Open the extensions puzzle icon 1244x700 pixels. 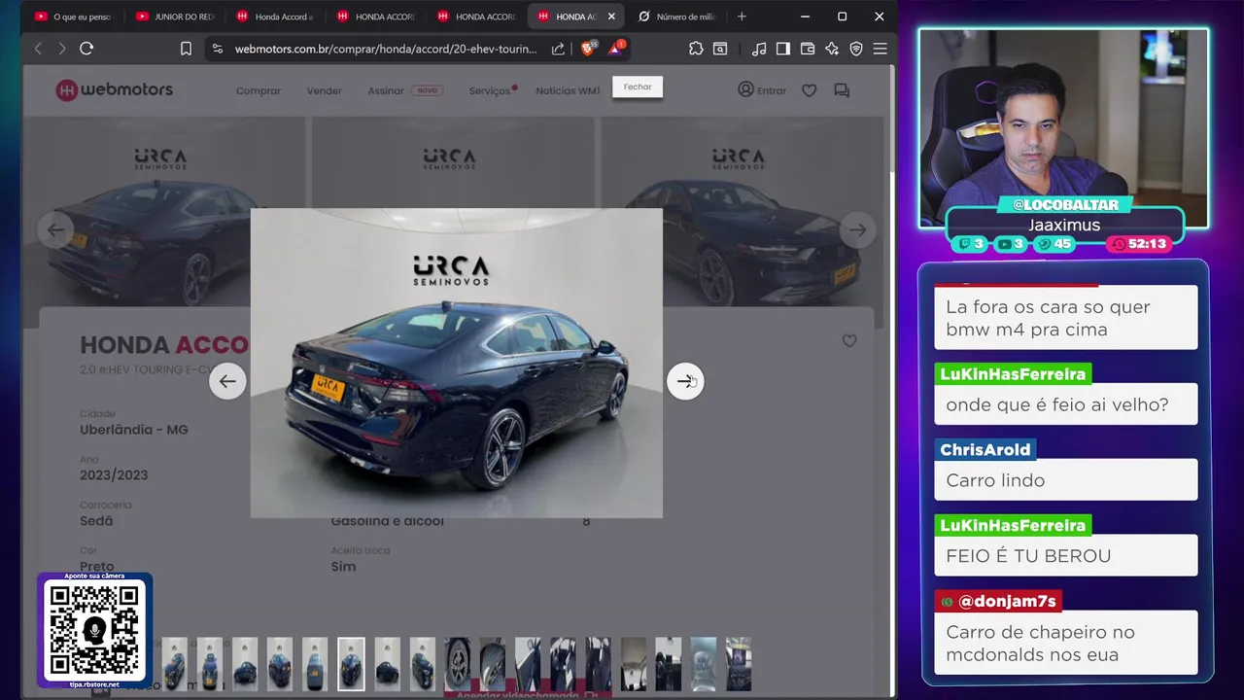click(x=696, y=49)
